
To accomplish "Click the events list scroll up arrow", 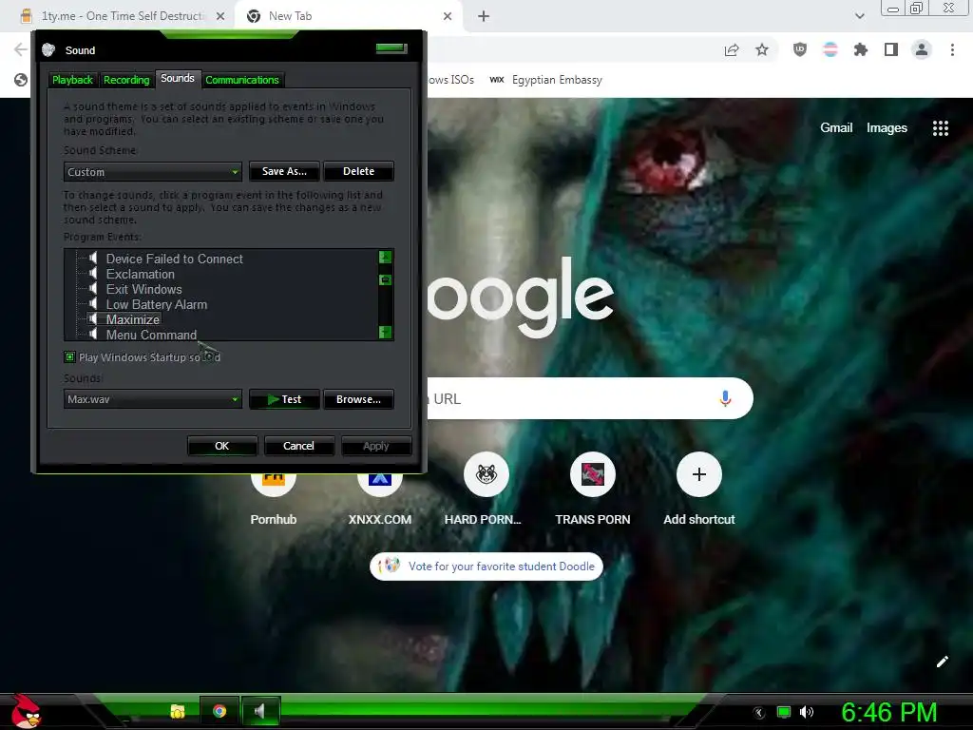I will (386, 257).
